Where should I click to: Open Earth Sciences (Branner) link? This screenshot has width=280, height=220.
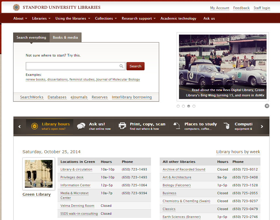(x=181, y=216)
